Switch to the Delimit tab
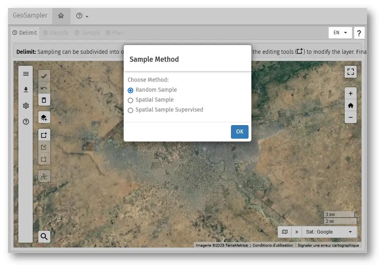This screenshot has height=265, width=379. (x=25, y=33)
